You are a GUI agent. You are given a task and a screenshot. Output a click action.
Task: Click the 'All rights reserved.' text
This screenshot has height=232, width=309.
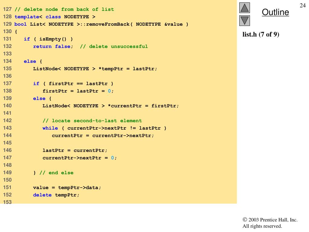[262, 226]
